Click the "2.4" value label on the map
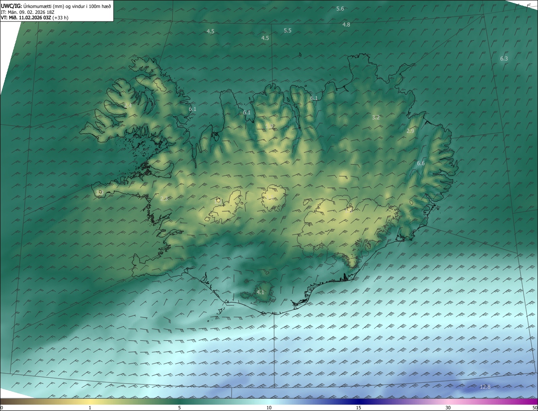Screen dimensions: 538x411 click(x=128, y=106)
